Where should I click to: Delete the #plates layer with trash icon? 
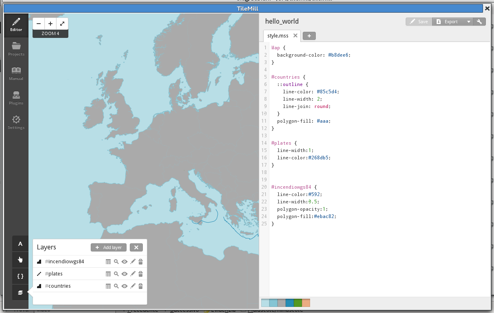click(x=140, y=274)
